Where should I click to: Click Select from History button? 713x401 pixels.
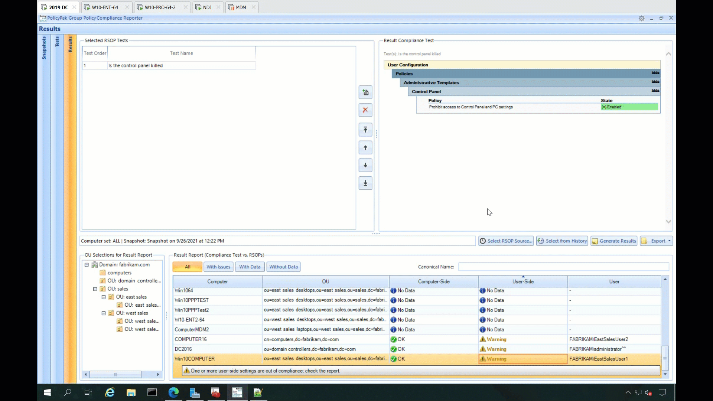pos(562,241)
